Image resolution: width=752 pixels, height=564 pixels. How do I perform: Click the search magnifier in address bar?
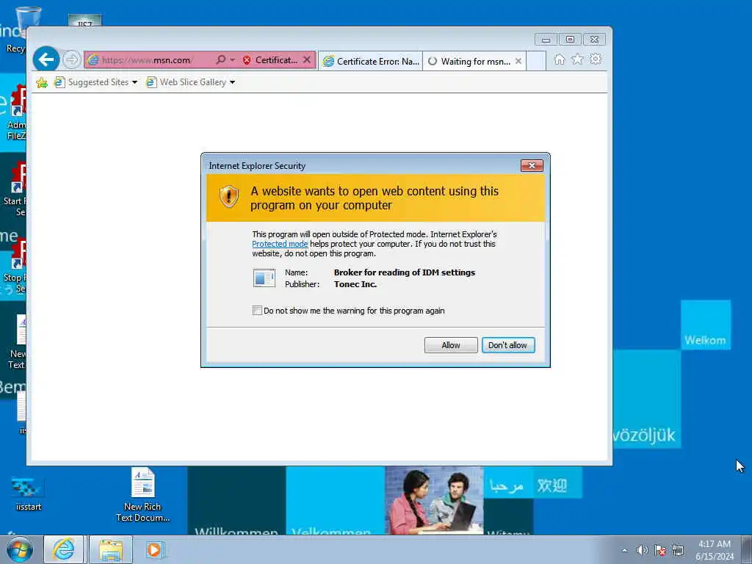(220, 60)
